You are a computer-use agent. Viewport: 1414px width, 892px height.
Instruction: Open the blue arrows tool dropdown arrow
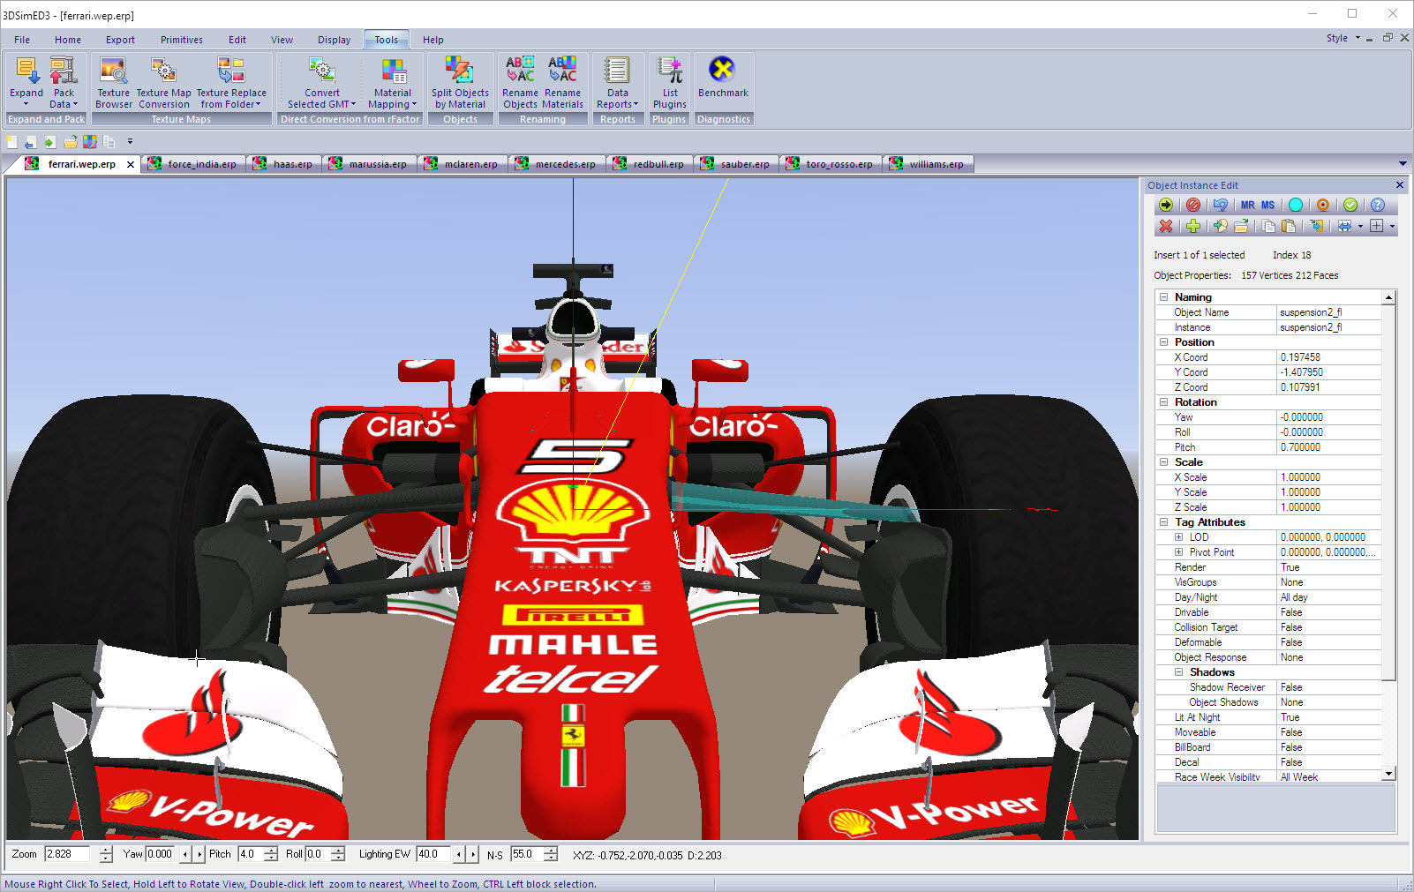click(1360, 227)
